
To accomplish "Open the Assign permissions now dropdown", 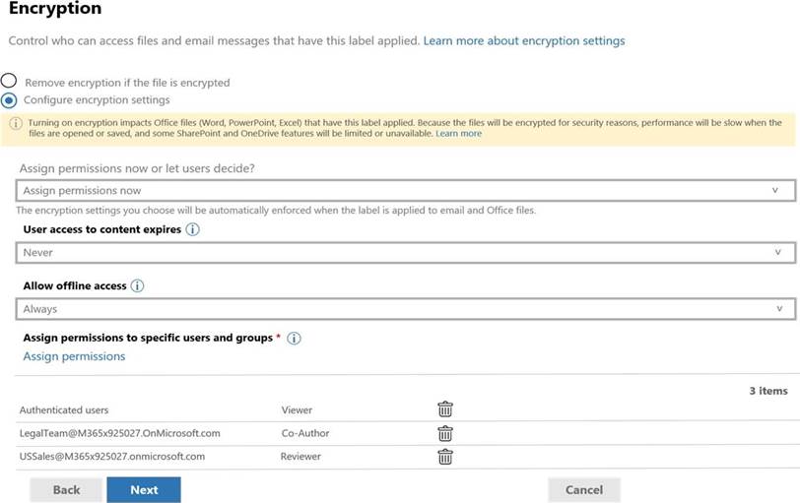I will (x=405, y=191).
